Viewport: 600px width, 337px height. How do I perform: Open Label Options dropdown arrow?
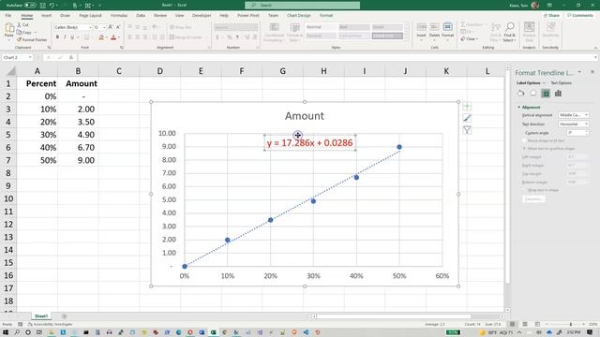pos(544,83)
